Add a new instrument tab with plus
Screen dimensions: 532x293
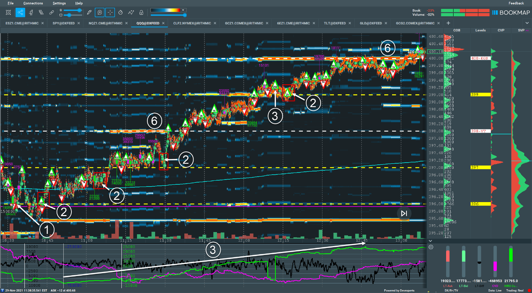coord(448,23)
